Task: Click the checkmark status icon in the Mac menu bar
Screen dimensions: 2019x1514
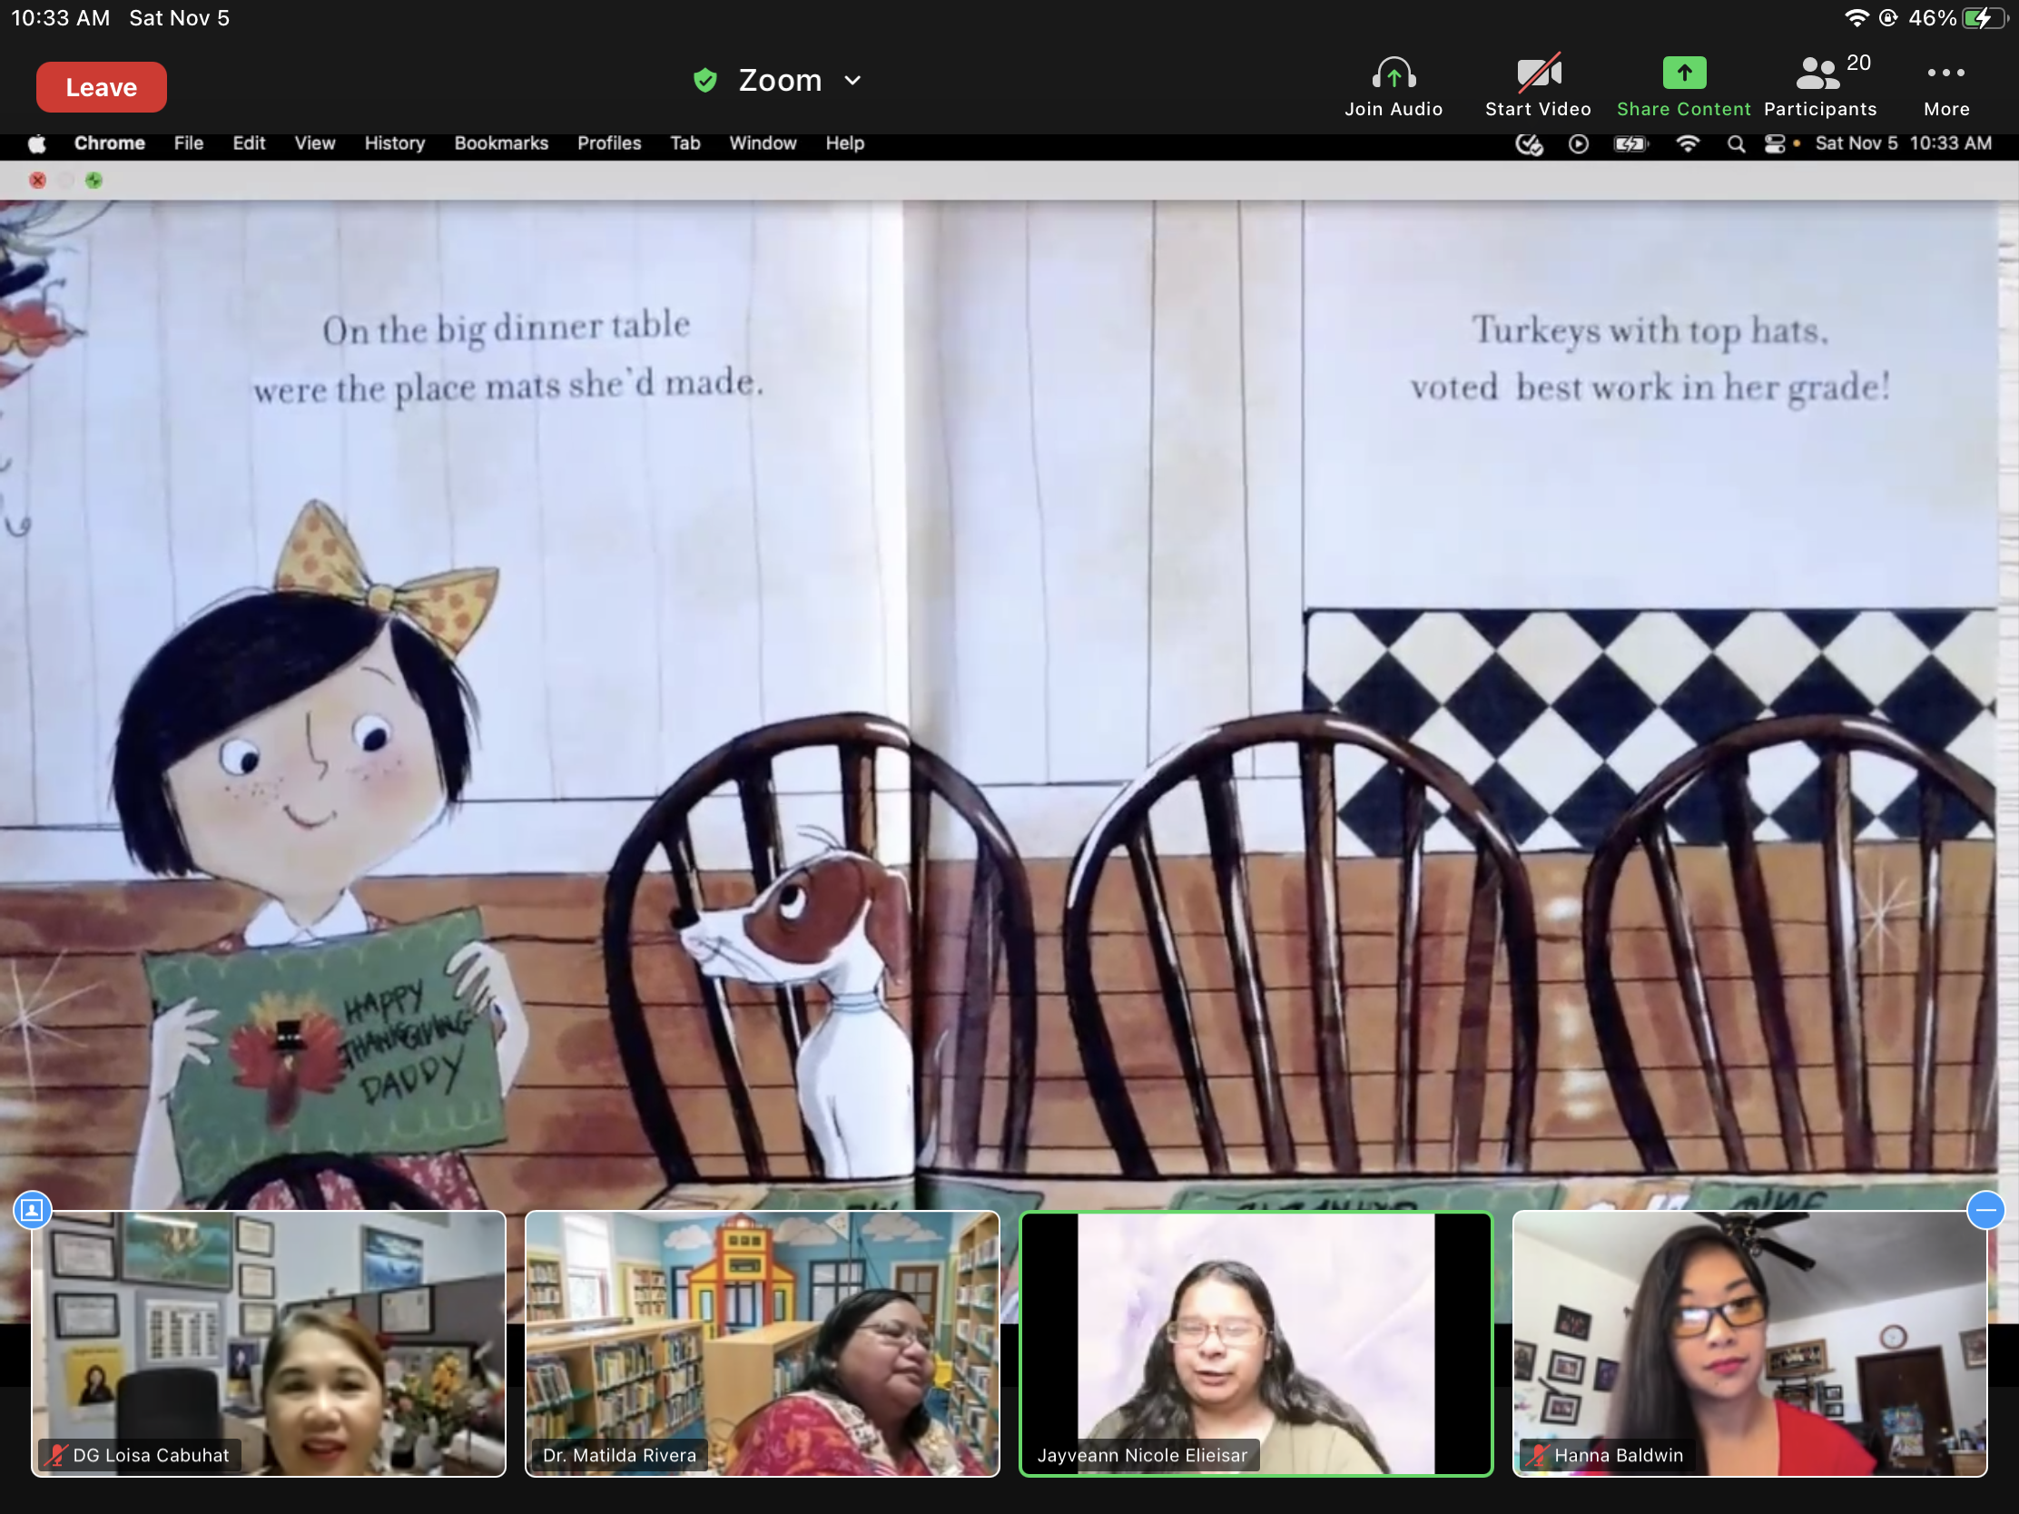Action: pyautogui.click(x=1529, y=144)
